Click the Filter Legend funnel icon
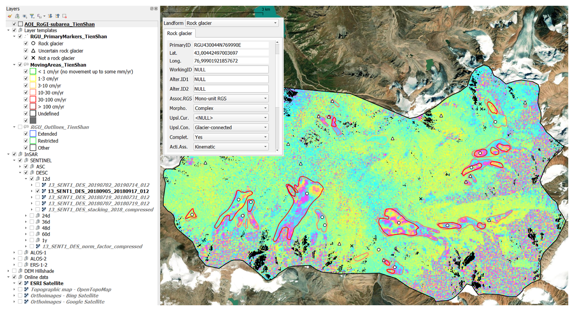This screenshot has height=311, width=574. tap(32, 16)
